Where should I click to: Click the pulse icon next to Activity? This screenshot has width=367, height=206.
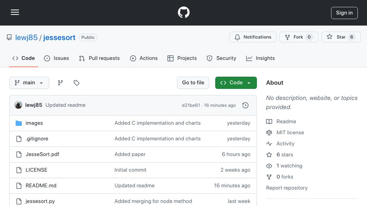pyautogui.click(x=269, y=144)
